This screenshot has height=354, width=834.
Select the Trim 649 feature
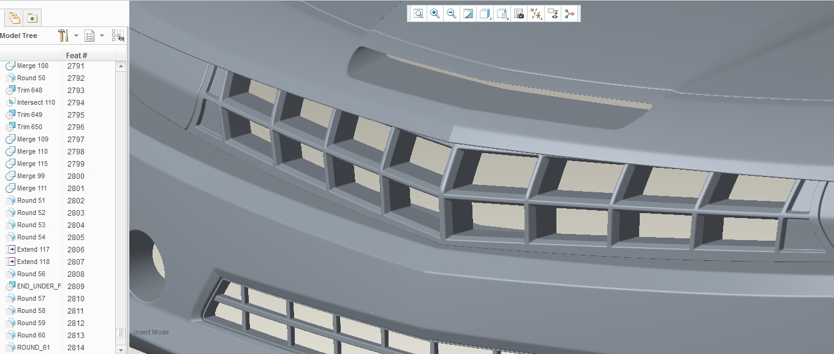[x=29, y=115]
